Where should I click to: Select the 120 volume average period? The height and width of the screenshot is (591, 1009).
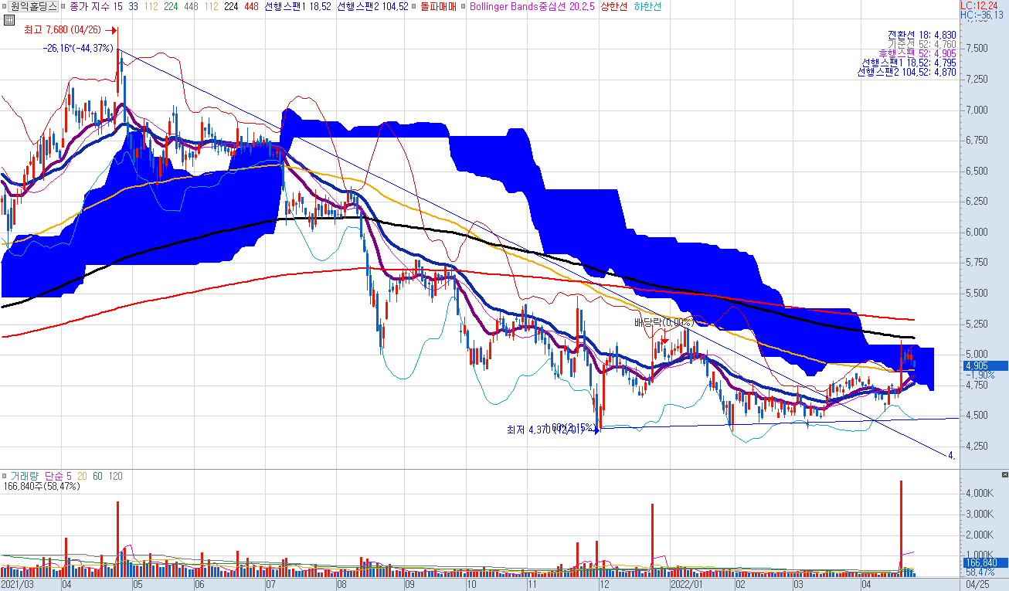tap(115, 477)
